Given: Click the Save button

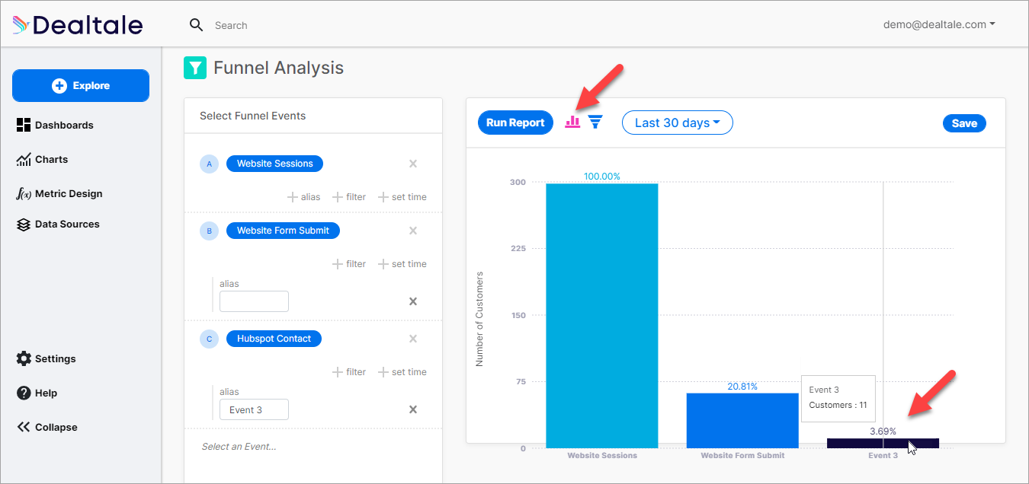Looking at the screenshot, I should tap(964, 123).
